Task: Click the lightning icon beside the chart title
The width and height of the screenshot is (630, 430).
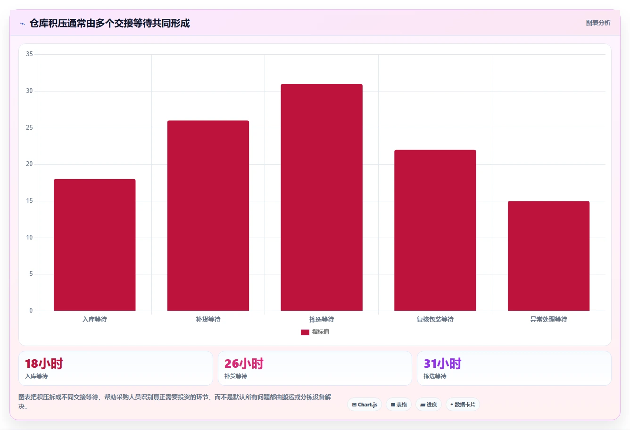Action: point(22,24)
